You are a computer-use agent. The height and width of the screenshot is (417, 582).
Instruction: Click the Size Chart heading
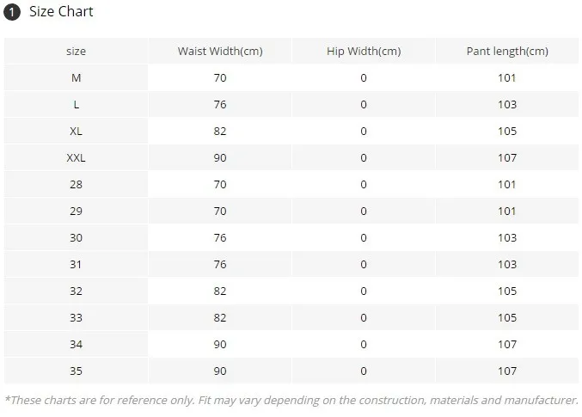tap(61, 11)
